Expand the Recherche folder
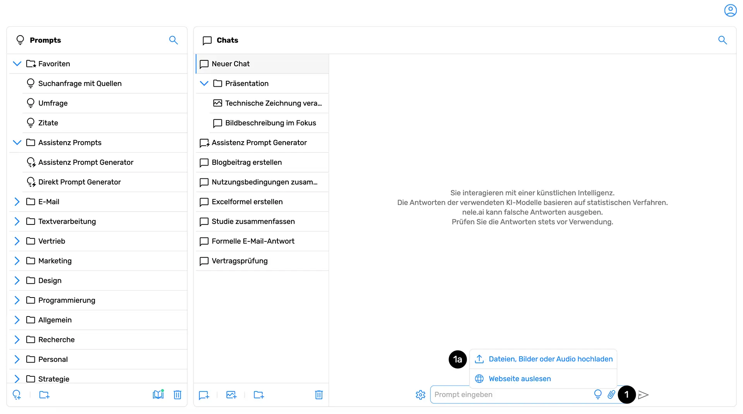The width and height of the screenshot is (743, 414). coord(17,340)
